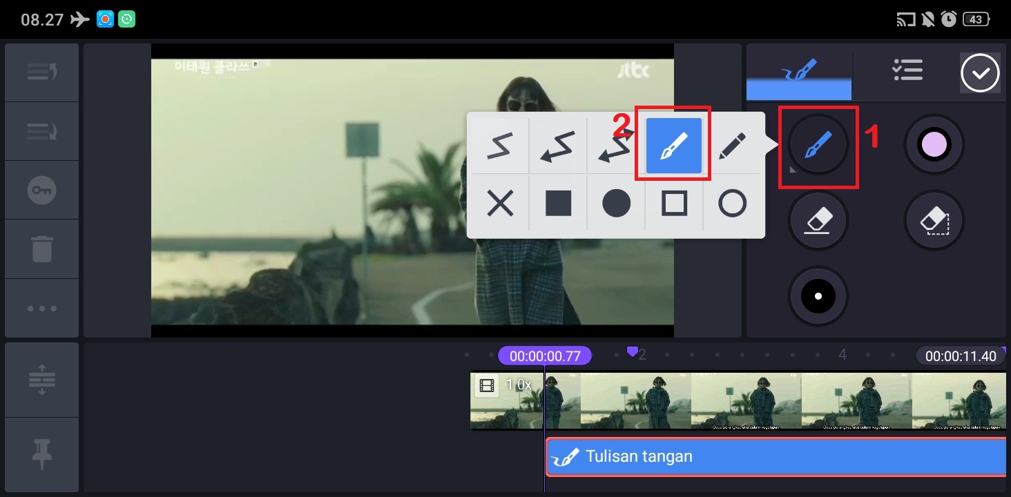This screenshot has width=1011, height=497.
Task: Select the eraser tool
Action: (818, 221)
